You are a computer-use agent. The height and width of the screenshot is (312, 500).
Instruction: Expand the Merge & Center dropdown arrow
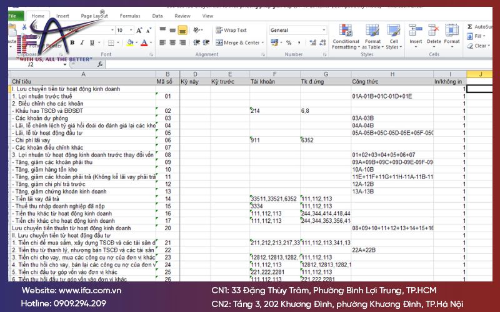coord(262,42)
